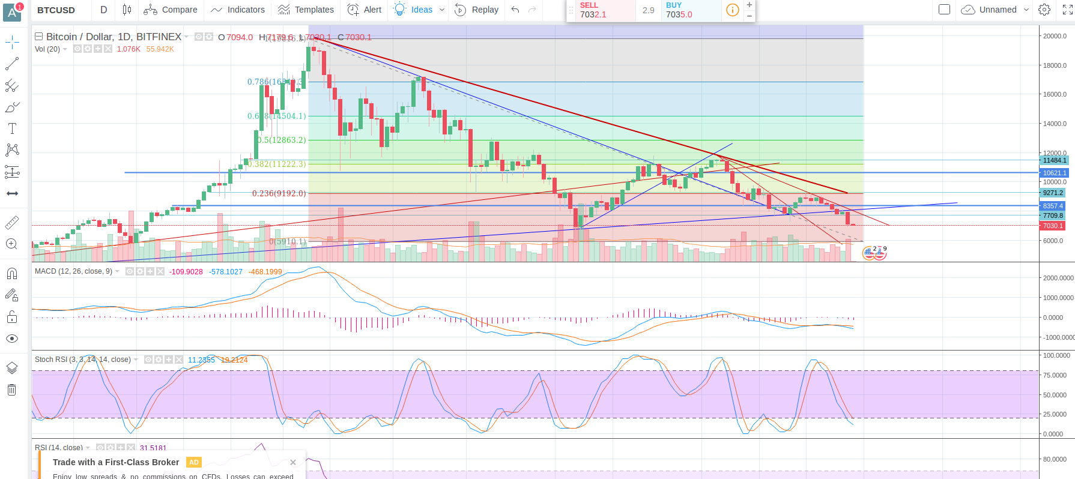Collapse the chart legend minus box

point(38,37)
